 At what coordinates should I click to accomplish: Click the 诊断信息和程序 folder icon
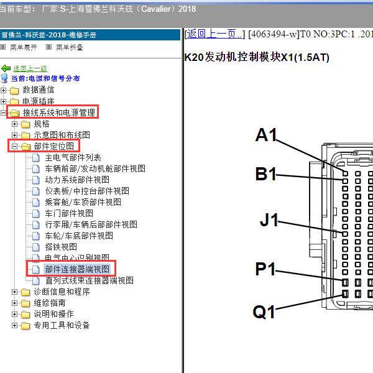click(25, 292)
